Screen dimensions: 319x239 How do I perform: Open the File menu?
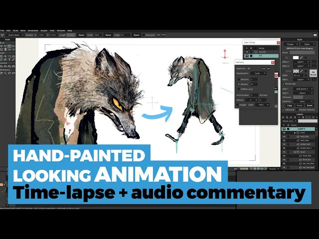[2, 31]
